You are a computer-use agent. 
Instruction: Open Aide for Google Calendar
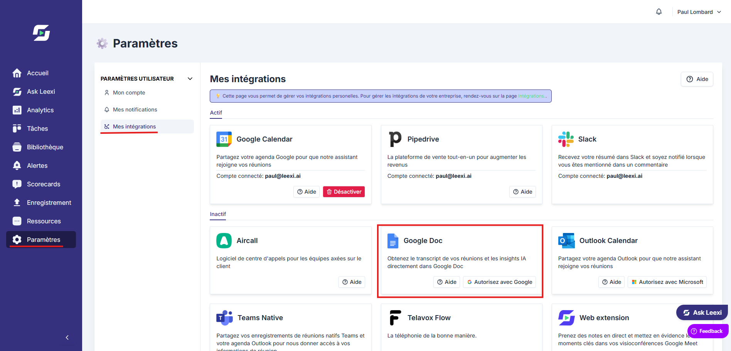point(307,192)
